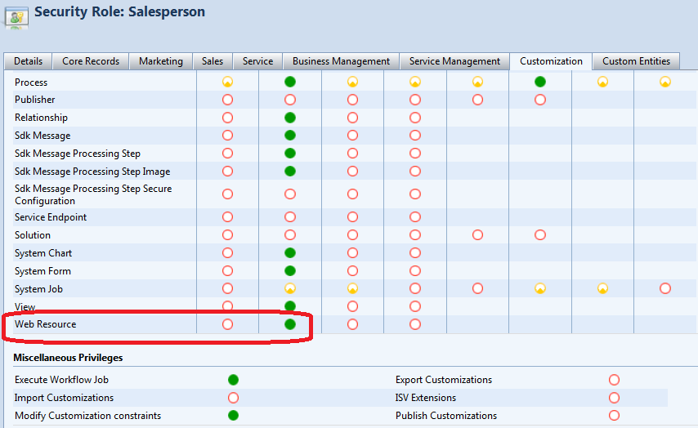Click the Security Role icon in header
Image resolution: width=698 pixels, height=428 pixels.
pos(17,16)
